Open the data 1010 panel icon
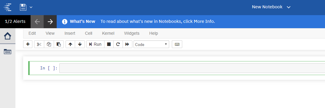Viewport: 325px width, 108px height. pos(8,52)
